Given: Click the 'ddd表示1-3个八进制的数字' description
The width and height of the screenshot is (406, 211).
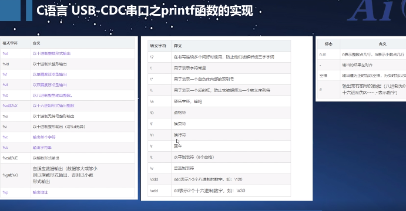Looking at the screenshot, I should [x=199, y=179].
